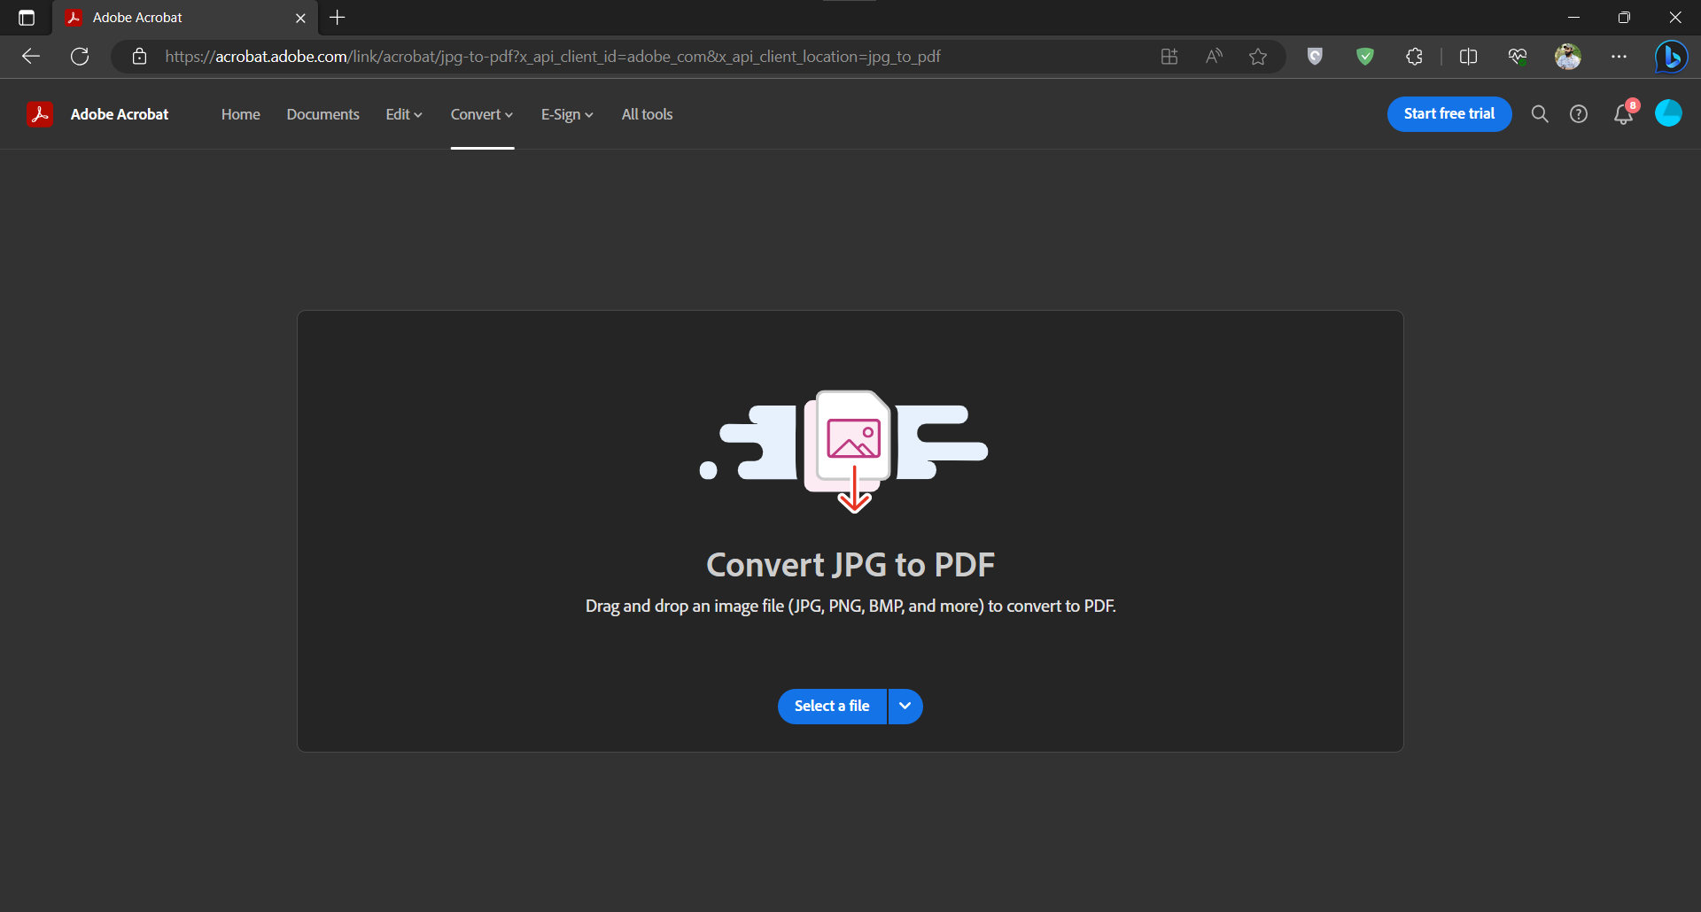The width and height of the screenshot is (1701, 912).
Task: Open the search icon in Acrobat header
Action: [1540, 113]
